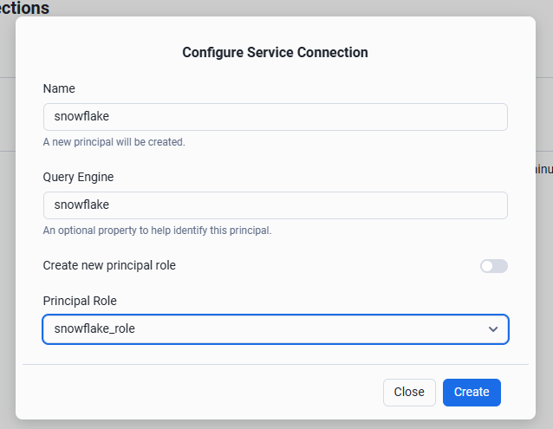Click the Query Engine label
553x429 pixels.
tap(78, 177)
